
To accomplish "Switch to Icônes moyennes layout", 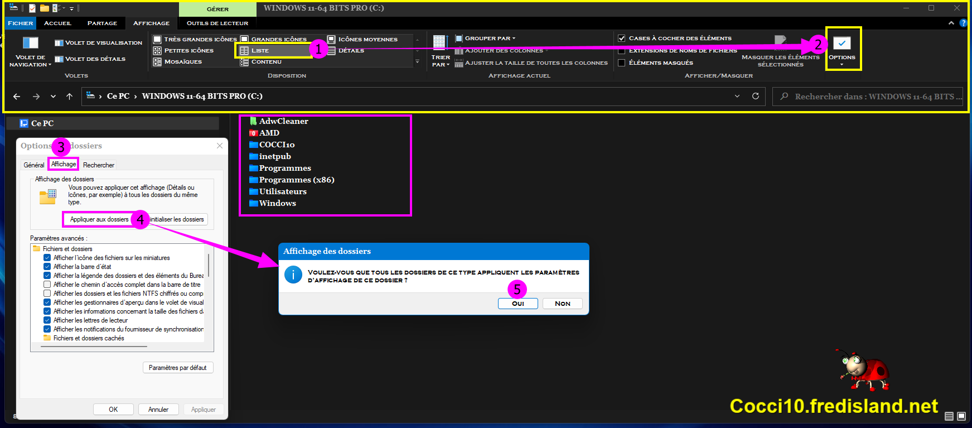I will click(362, 39).
